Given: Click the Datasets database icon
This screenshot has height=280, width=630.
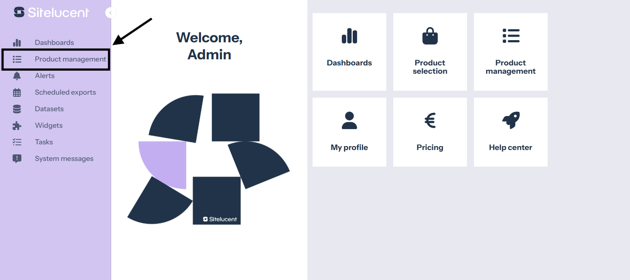Looking at the screenshot, I should (x=17, y=109).
